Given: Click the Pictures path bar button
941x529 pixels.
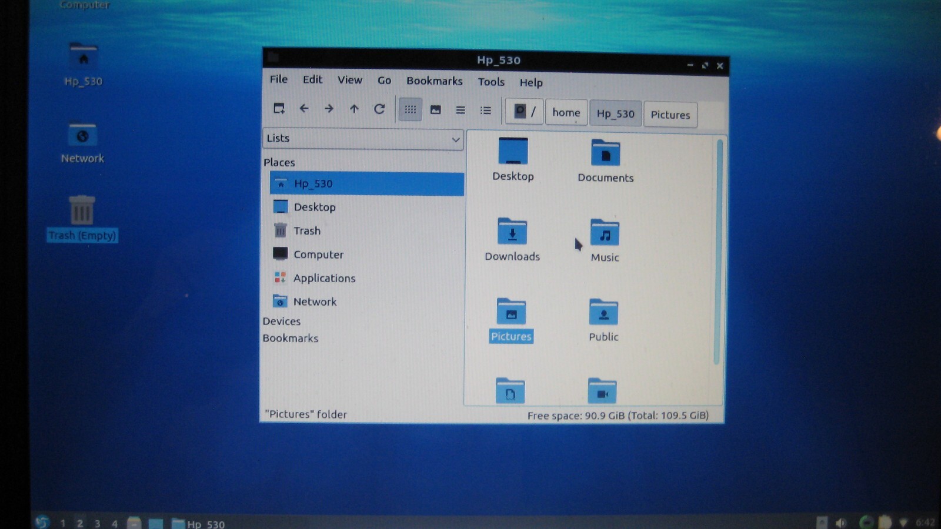Looking at the screenshot, I should (670, 115).
